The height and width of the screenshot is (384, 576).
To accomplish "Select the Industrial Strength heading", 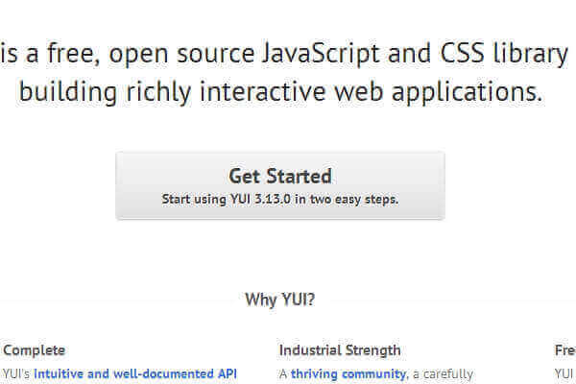I will pyautogui.click(x=340, y=350).
